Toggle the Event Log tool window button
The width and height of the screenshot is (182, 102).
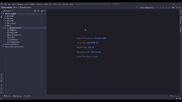175,96
